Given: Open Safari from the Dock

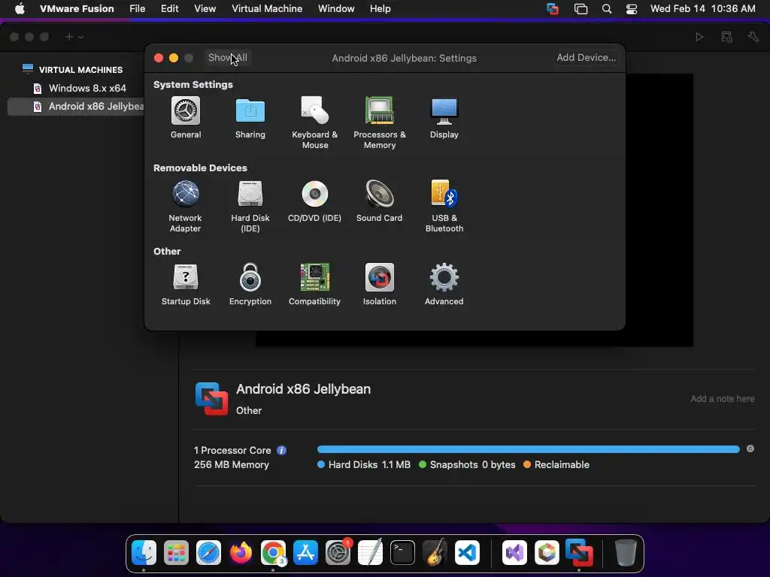Looking at the screenshot, I should tap(208, 553).
